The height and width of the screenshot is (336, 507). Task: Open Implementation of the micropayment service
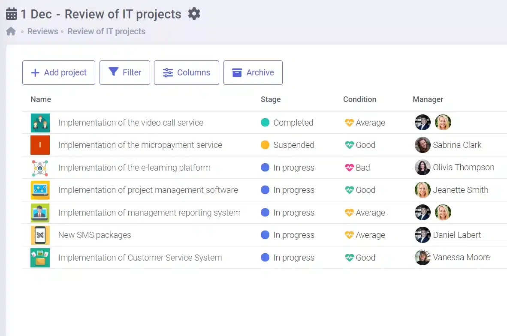(x=140, y=145)
